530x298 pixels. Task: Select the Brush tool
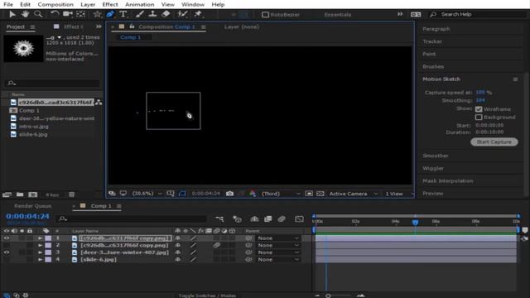[x=140, y=14]
